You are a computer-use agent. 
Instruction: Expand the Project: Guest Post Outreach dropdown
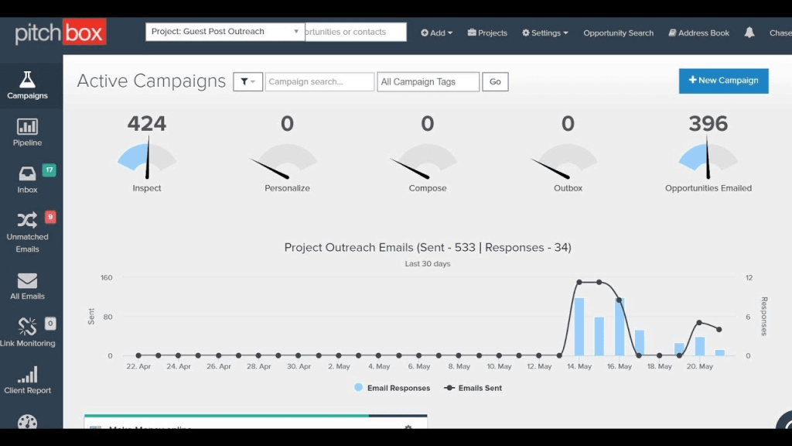tap(225, 32)
